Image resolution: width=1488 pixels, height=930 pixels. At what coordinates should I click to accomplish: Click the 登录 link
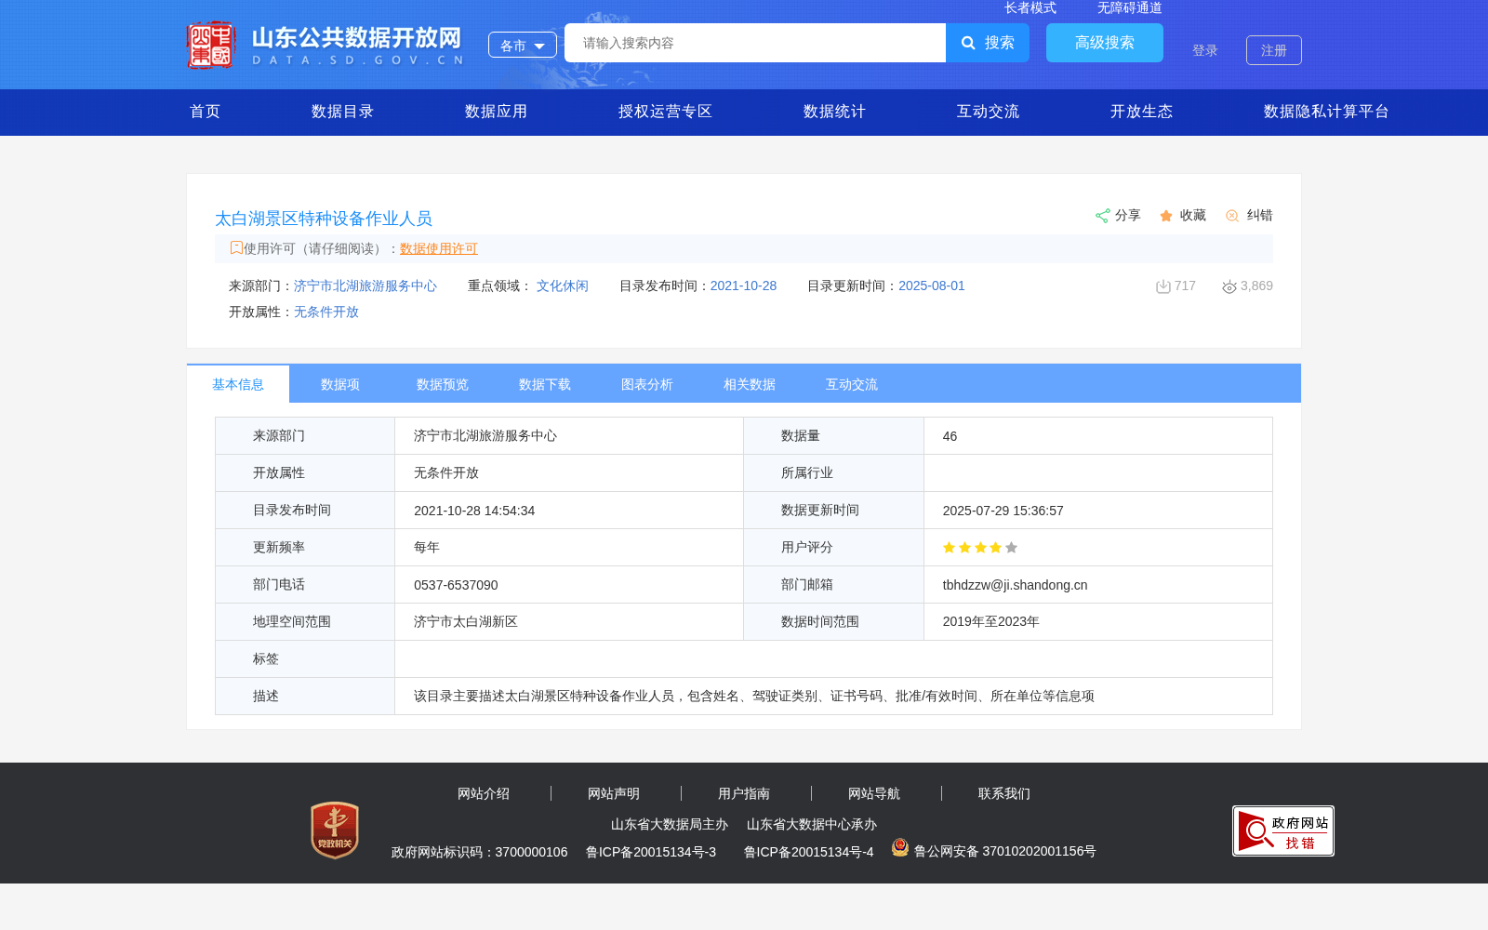pos(1205,50)
